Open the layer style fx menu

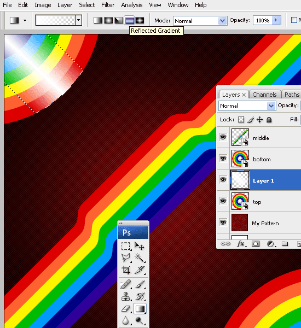(241, 244)
